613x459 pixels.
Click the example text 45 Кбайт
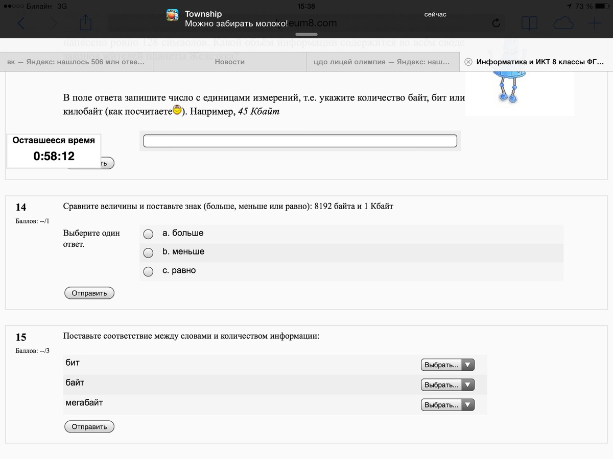click(259, 111)
